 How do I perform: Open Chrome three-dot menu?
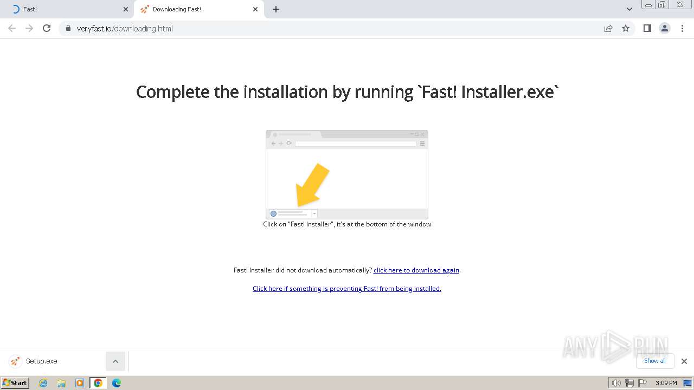pyautogui.click(x=682, y=28)
